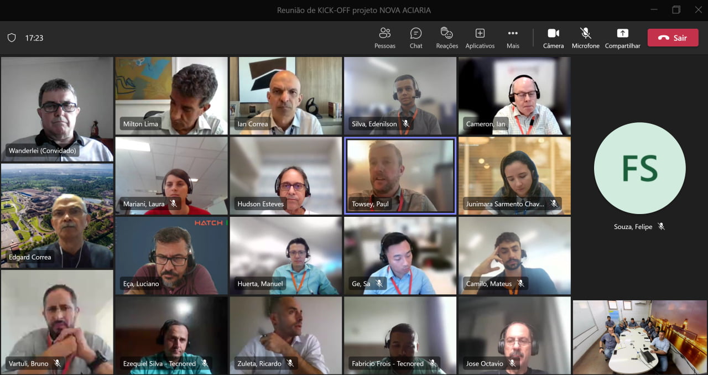
Task: Click the muted mic icon beside Souza, Felipe
Action: pyautogui.click(x=661, y=227)
